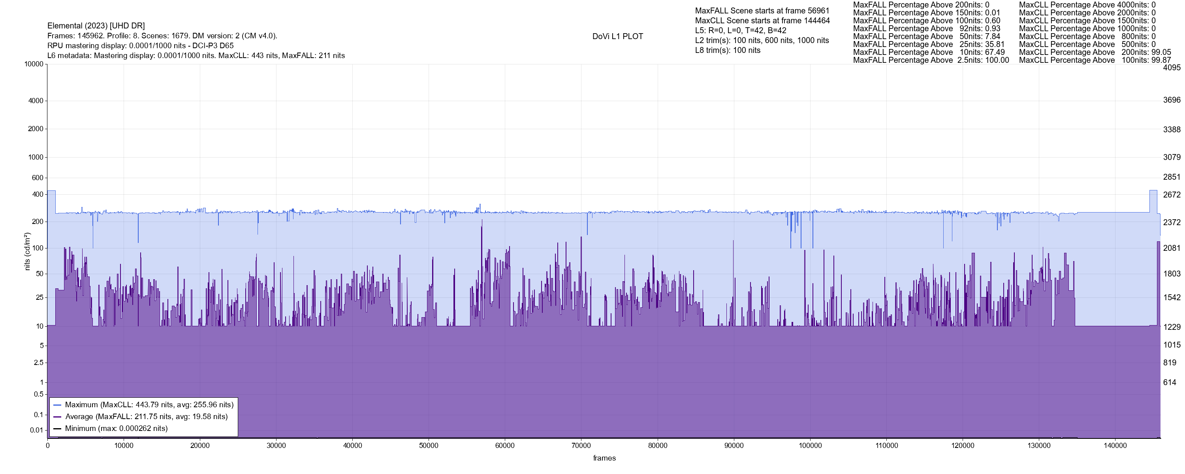Click the MaxCLL Scene starts at frame 144464 text
This screenshot has height=474, width=1185.
[762, 21]
